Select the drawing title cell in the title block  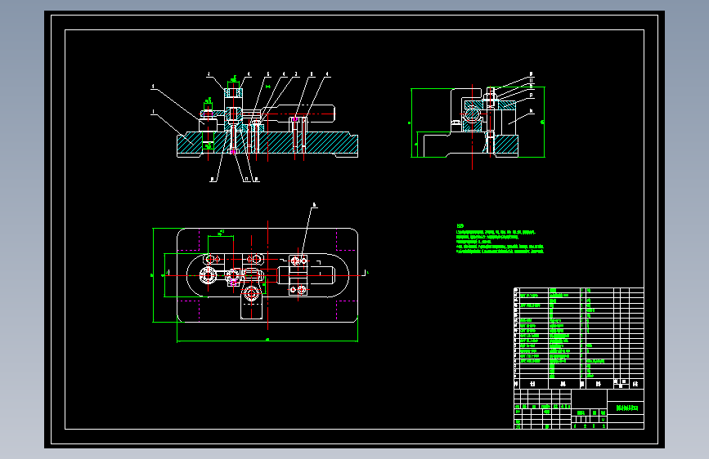[x=626, y=408]
